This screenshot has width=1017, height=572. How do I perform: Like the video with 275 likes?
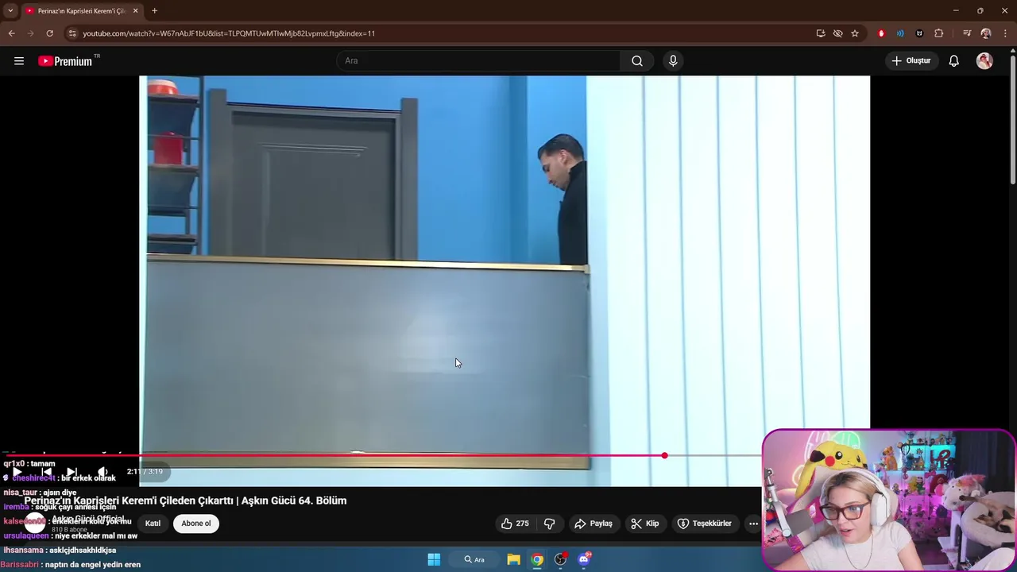click(x=515, y=523)
